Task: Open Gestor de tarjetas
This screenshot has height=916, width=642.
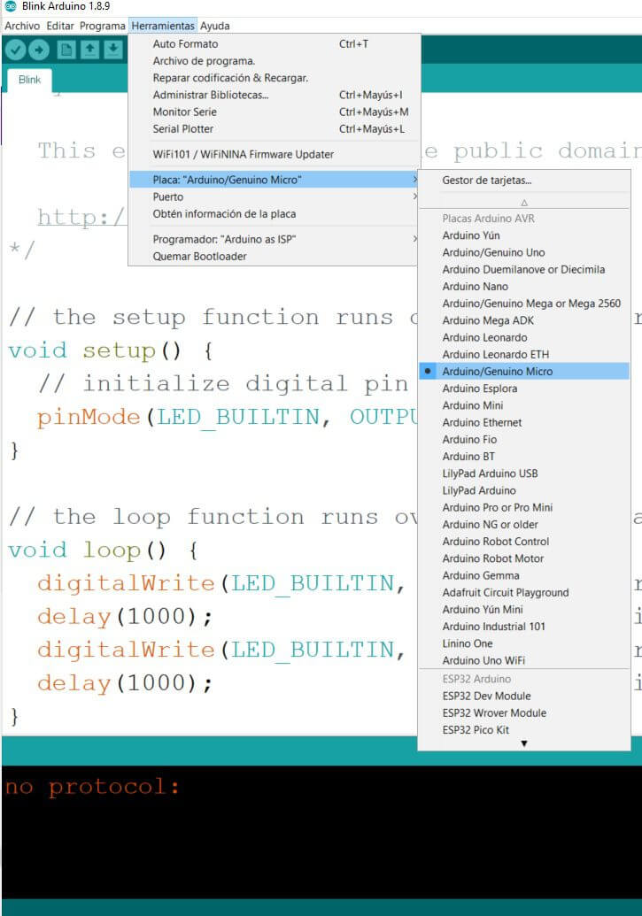Action: point(487,181)
